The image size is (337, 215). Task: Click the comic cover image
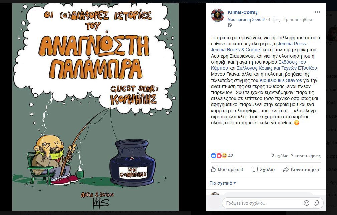[x=96, y=107]
